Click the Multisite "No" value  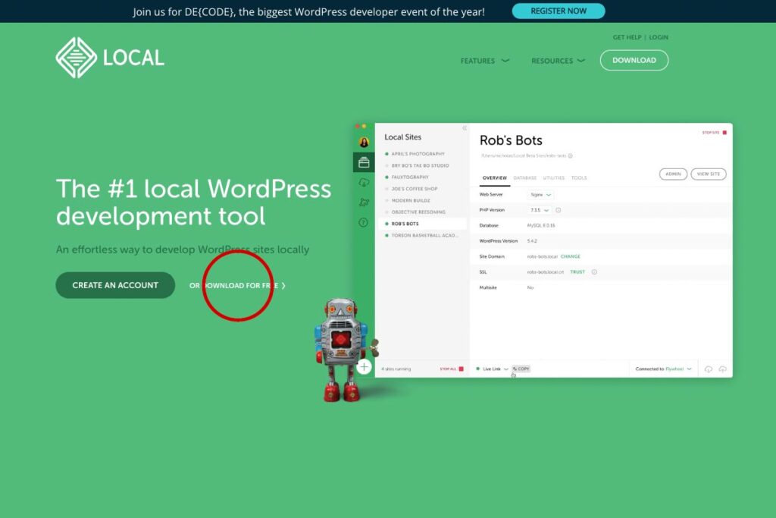530,287
